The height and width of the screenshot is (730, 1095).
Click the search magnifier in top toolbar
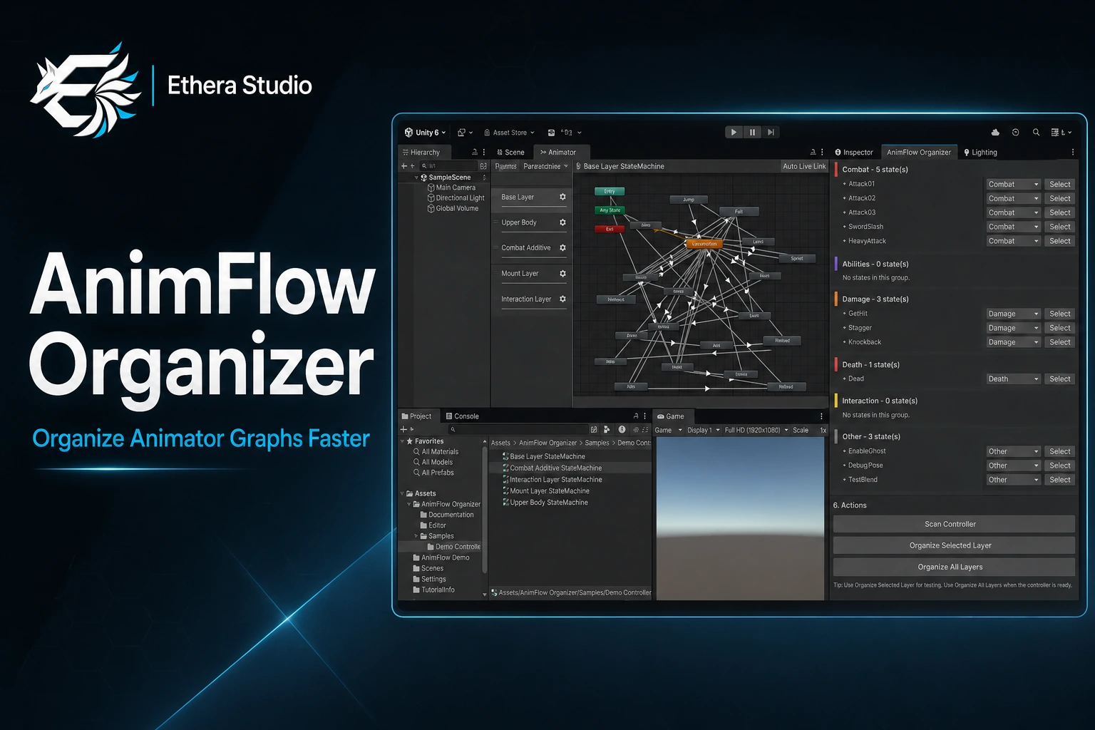click(x=1036, y=133)
